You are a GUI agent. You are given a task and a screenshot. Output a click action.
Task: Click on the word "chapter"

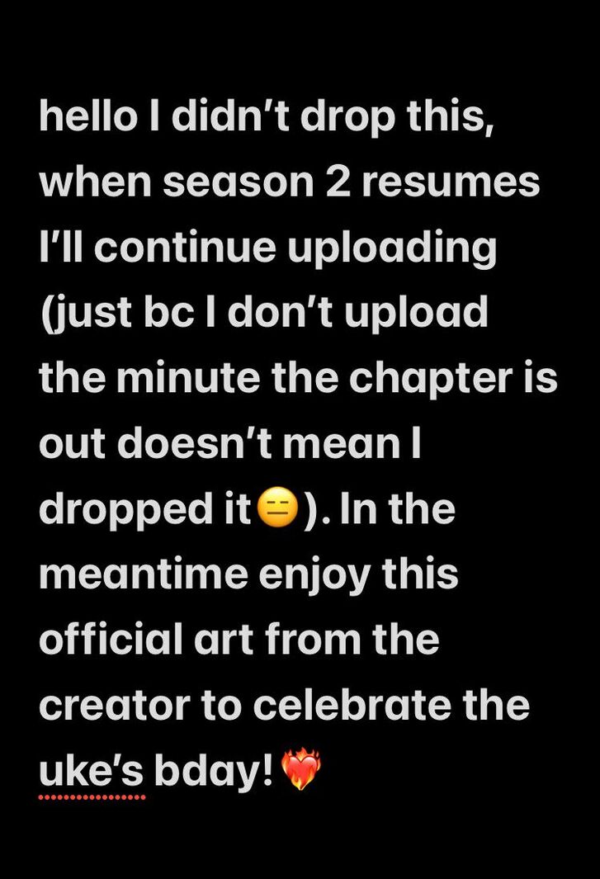[x=430, y=378]
